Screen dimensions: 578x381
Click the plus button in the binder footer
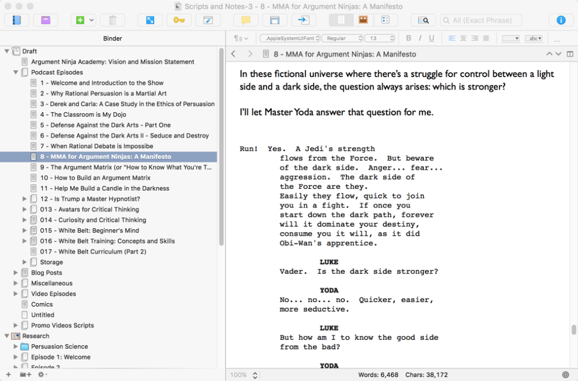[8, 374]
